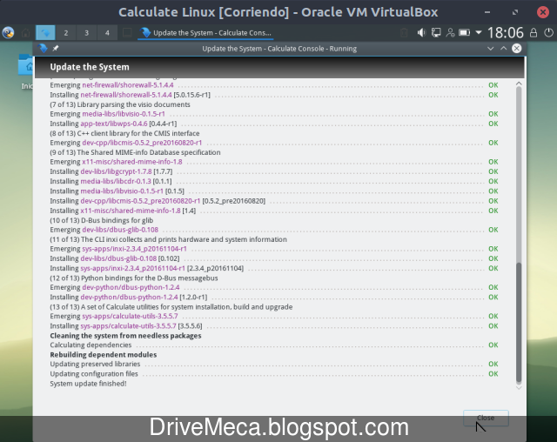Image resolution: width=557 pixels, height=442 pixels.
Task: Click Emerging x11-misc/shared-mime-info-1.8 package
Action: tap(132, 162)
